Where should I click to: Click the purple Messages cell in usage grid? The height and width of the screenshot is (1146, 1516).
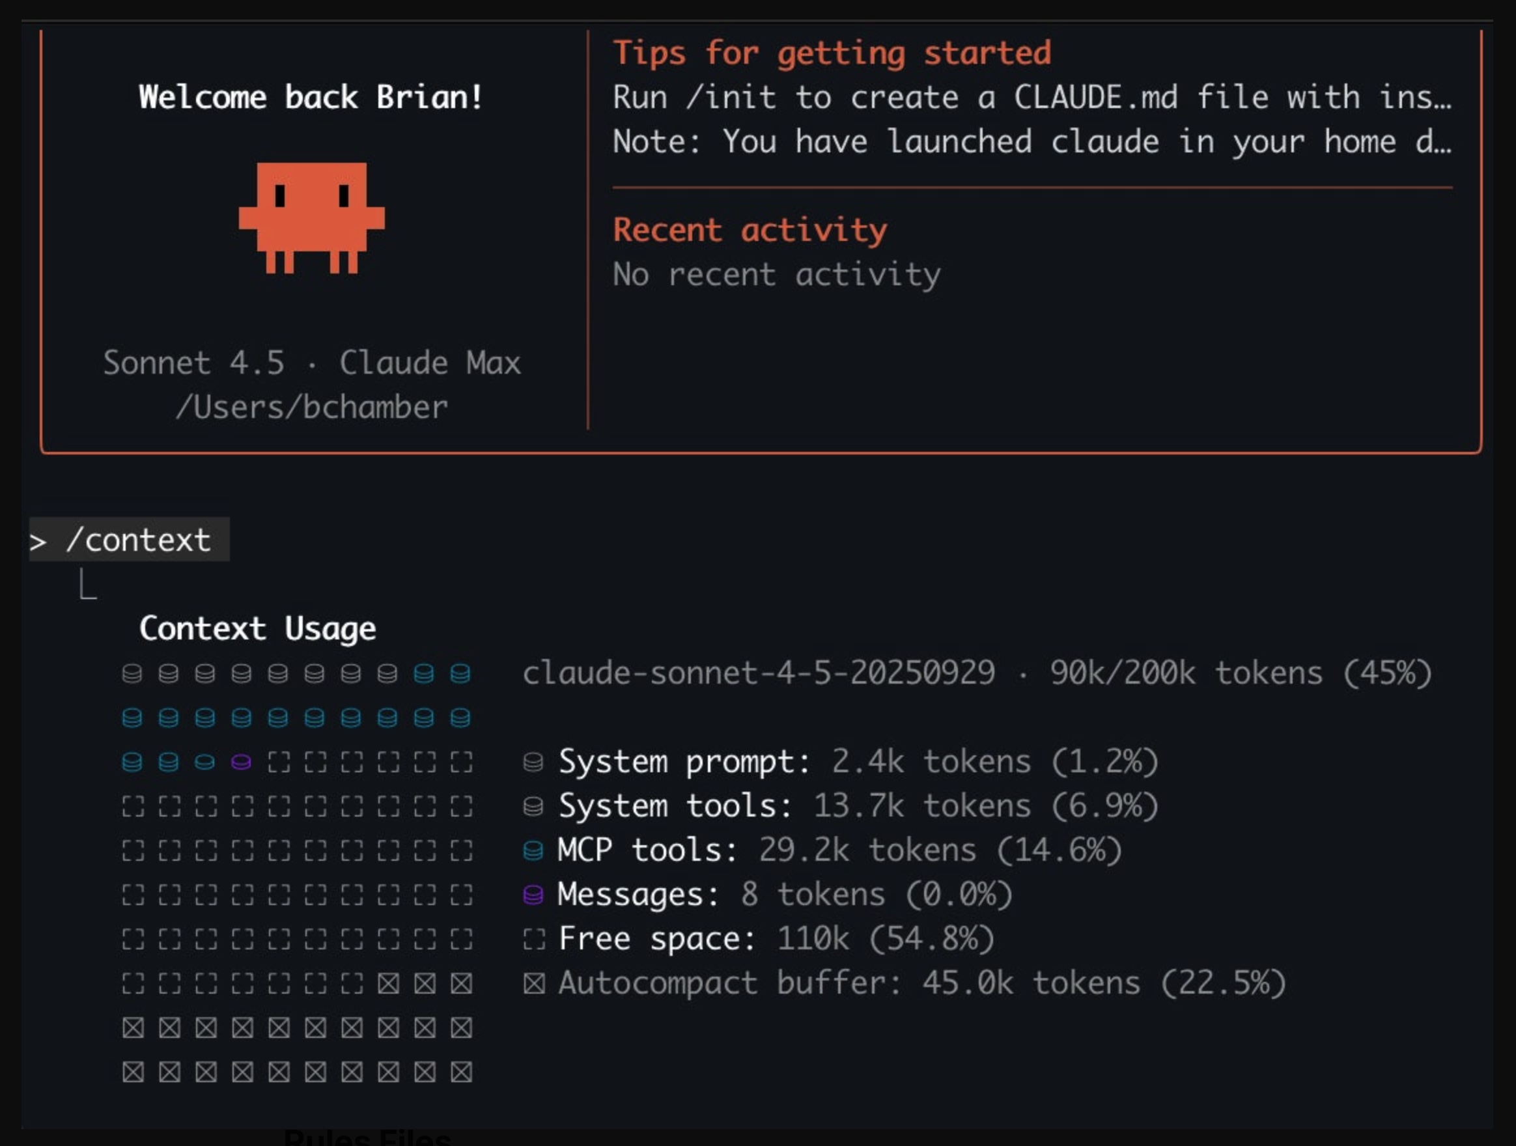click(241, 762)
